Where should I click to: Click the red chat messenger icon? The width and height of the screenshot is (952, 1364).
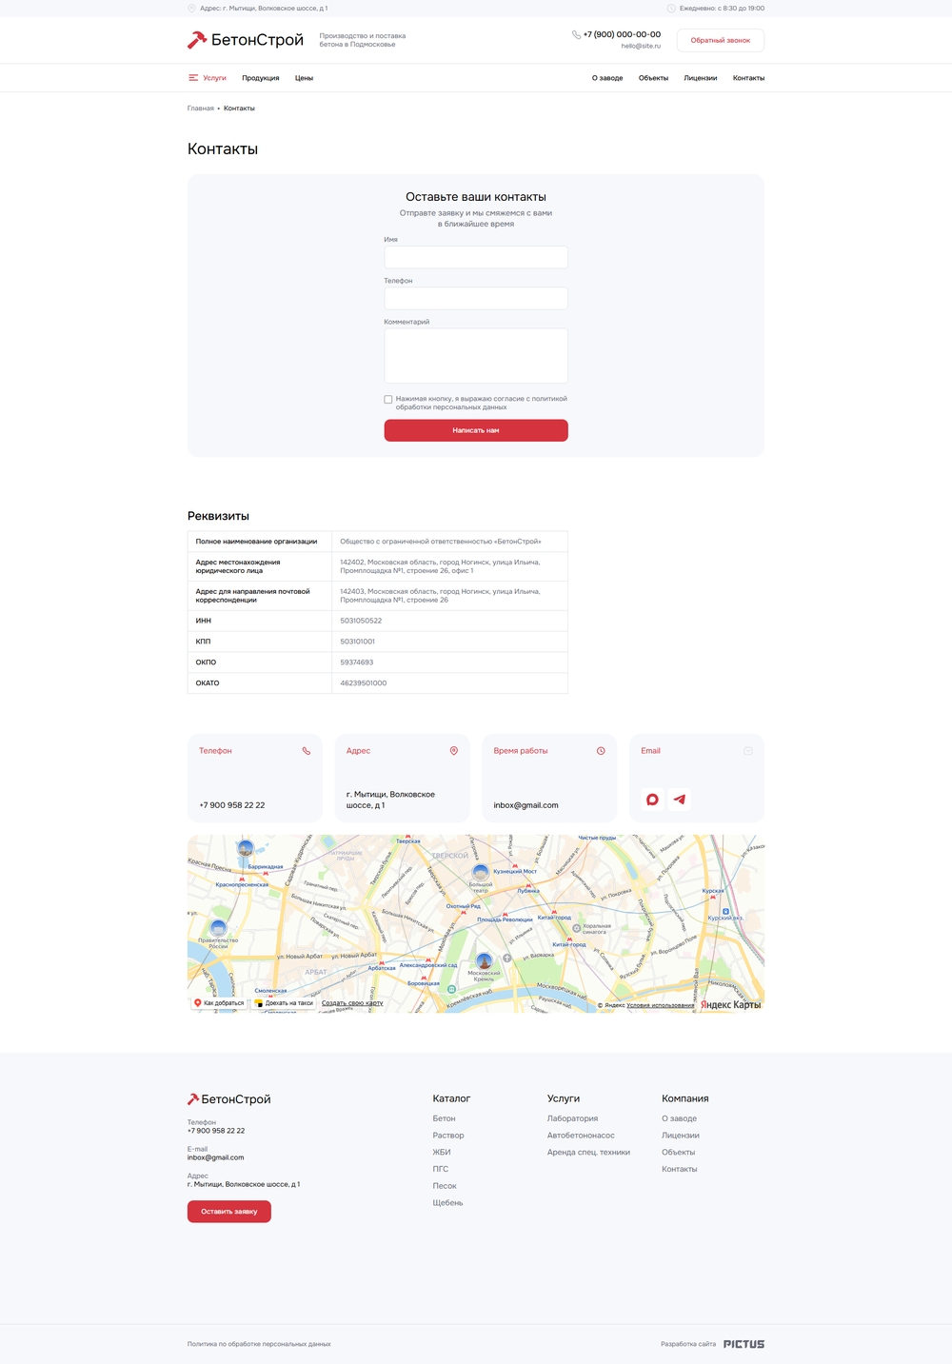[x=652, y=800]
